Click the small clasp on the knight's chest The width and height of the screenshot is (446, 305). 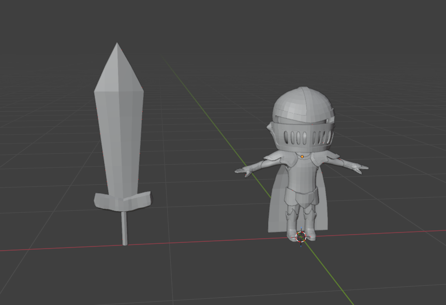[302, 156]
